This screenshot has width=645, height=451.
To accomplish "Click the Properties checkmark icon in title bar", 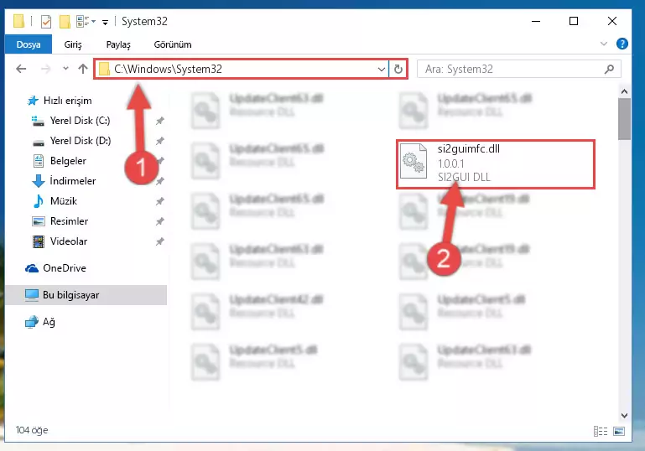I will (x=46, y=22).
